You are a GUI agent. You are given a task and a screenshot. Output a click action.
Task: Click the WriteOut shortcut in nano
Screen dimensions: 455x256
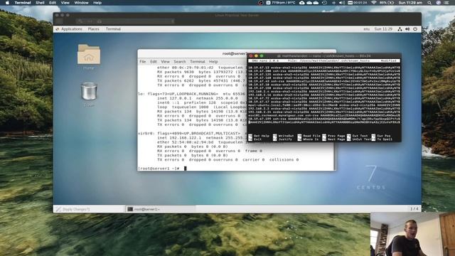point(284,136)
